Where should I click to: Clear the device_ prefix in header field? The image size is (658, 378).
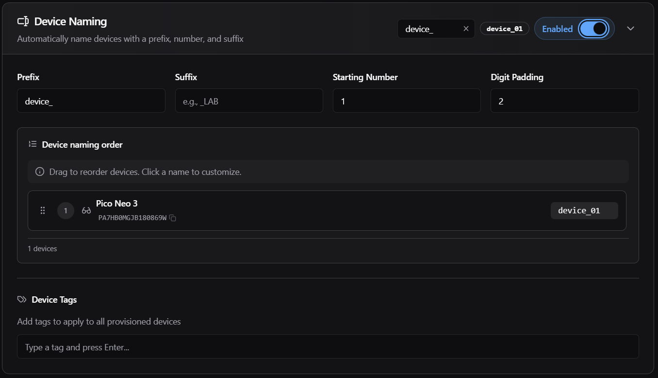tap(466, 29)
